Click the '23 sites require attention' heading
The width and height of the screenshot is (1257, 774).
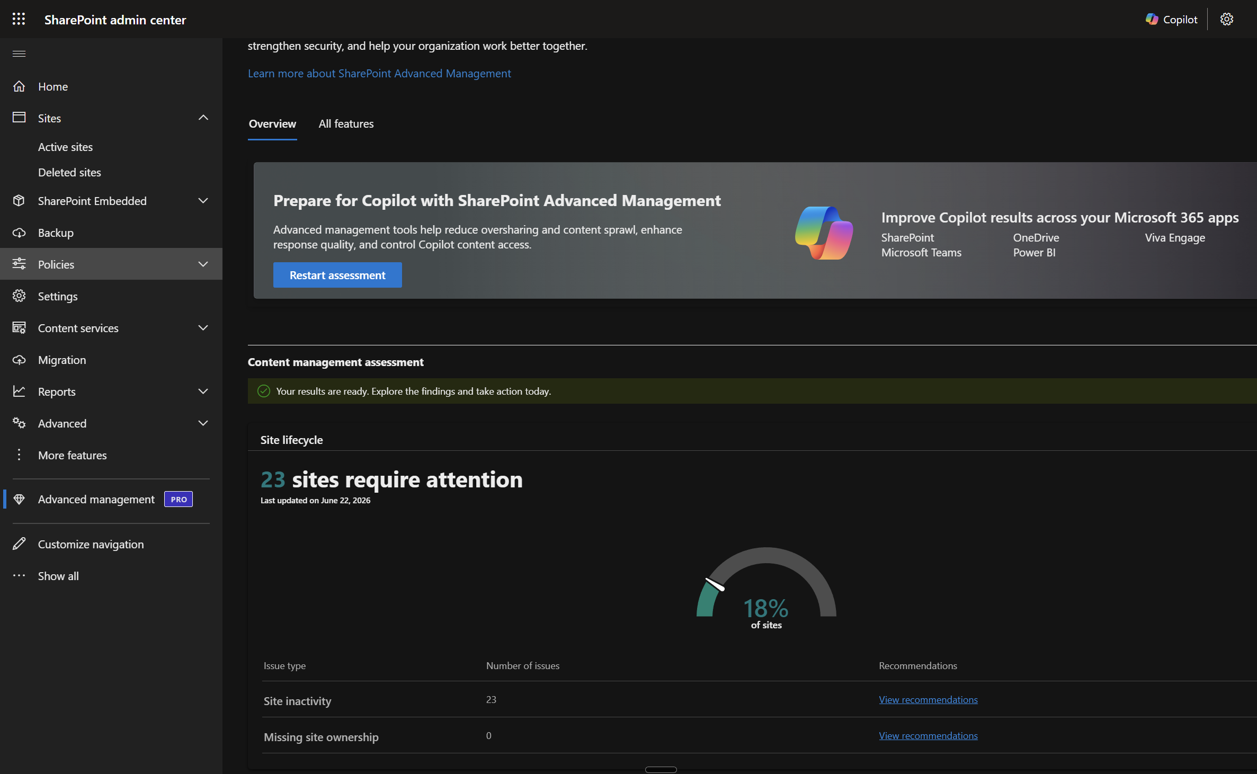click(x=391, y=479)
